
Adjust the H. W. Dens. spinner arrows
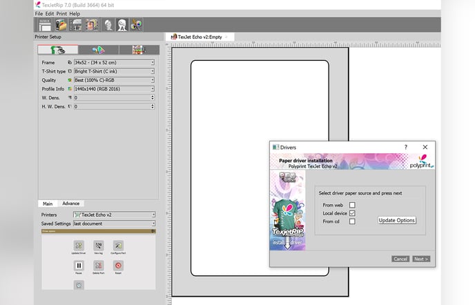point(153,106)
